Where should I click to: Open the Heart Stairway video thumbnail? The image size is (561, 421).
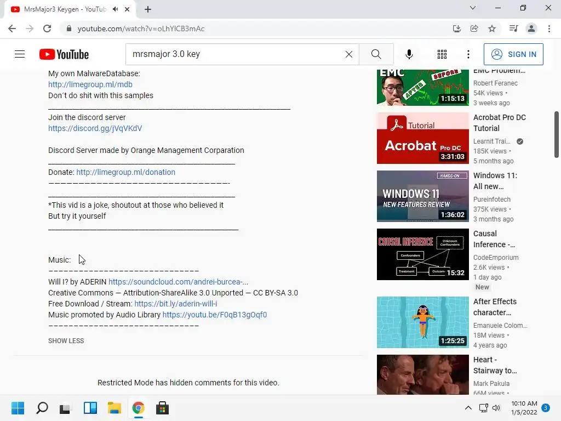coord(422,374)
